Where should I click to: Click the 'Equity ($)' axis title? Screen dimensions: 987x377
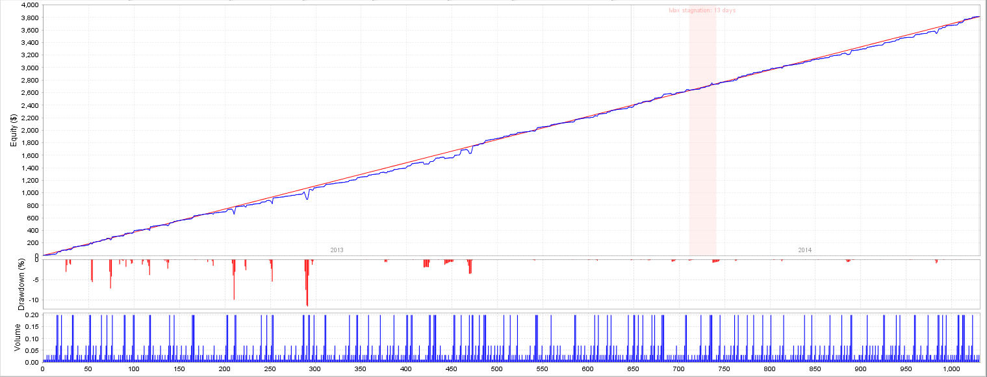click(x=14, y=130)
